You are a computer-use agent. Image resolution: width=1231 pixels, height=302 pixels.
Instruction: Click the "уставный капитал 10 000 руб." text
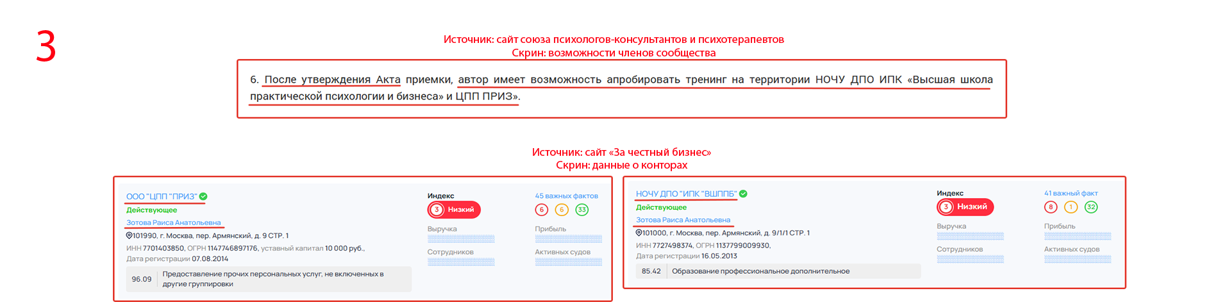pos(313,248)
